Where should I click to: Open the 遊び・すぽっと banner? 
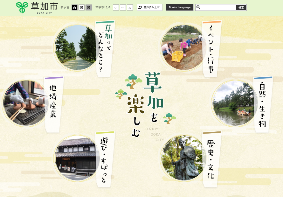pyautogui.click(x=105, y=159)
